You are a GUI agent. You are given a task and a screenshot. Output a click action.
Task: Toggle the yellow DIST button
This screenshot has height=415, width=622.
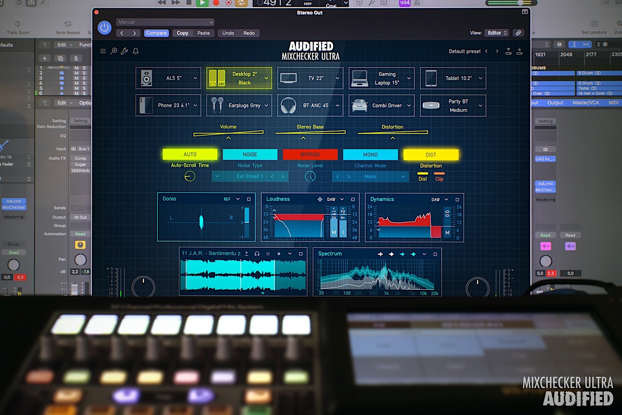(x=431, y=154)
